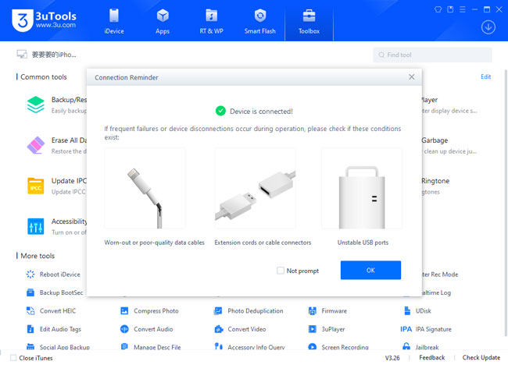The height and width of the screenshot is (365, 508).
Task: Click the connected device icon
Action: [x=22, y=55]
